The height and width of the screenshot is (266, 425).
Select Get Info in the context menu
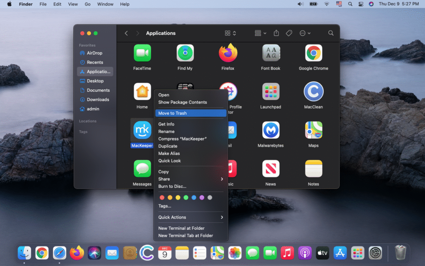click(x=166, y=124)
